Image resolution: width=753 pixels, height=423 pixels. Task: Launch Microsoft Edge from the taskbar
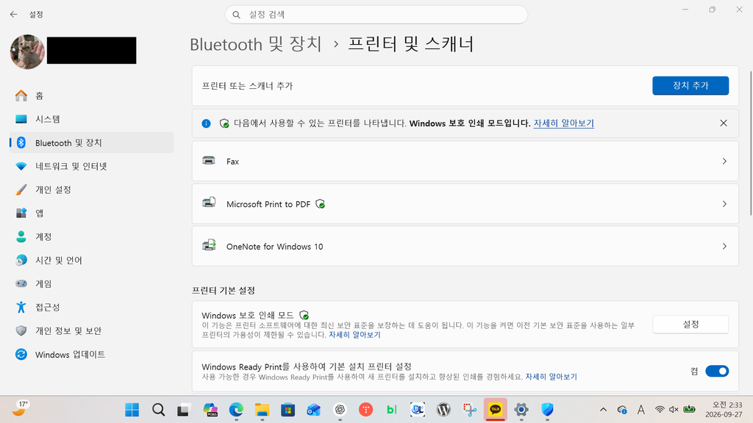tap(236, 410)
